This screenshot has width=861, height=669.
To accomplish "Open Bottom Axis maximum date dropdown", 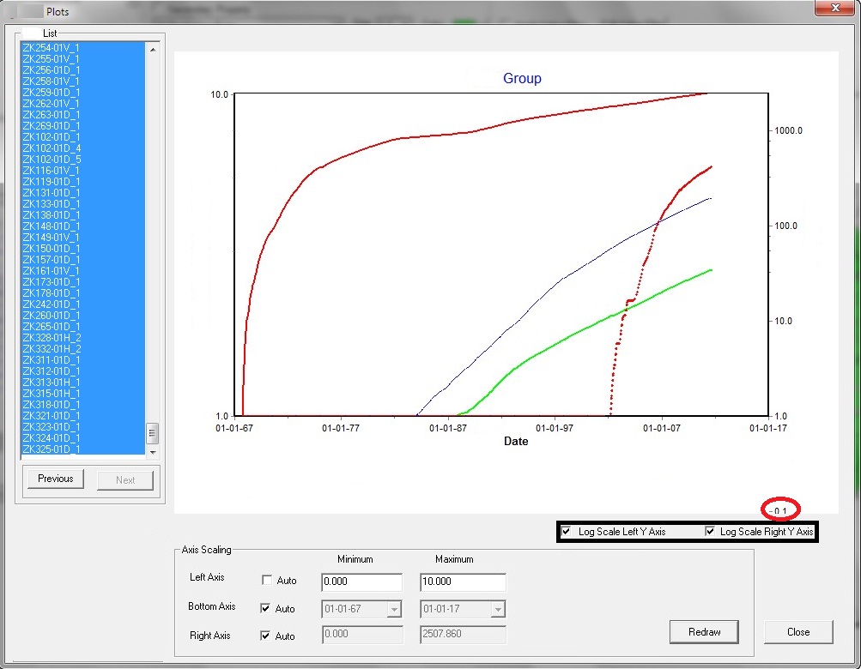I will pos(498,609).
